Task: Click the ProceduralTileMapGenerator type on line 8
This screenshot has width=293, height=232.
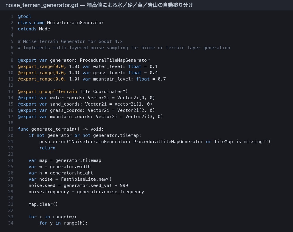Action: pos(115,60)
